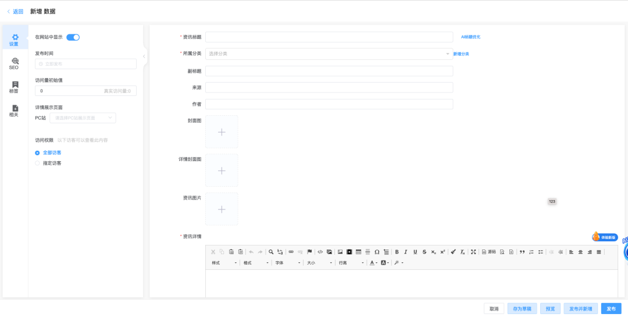
Task: Insert a special character with the Omega icon
Action: coord(377,252)
